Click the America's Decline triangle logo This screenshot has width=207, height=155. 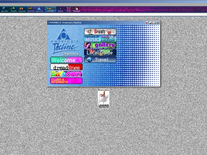tap(64, 34)
